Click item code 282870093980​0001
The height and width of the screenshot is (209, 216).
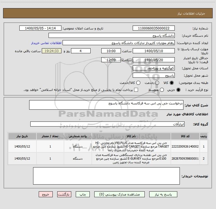click(x=185, y=159)
